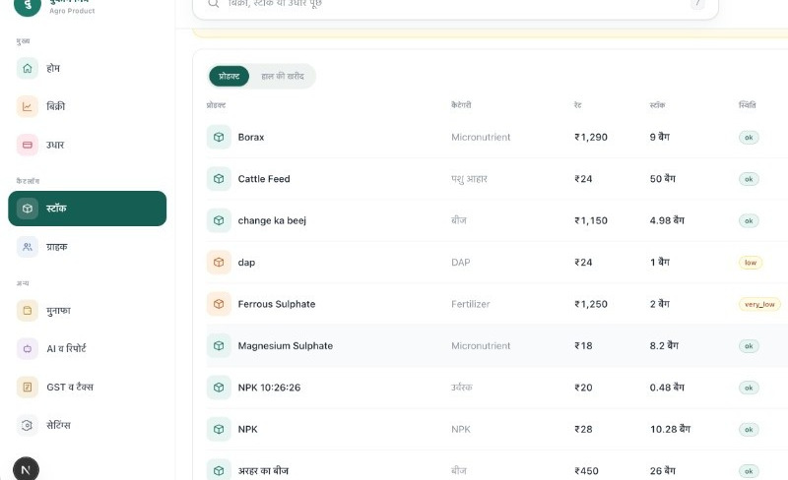The image size is (788, 480).
Task: Click the ₹1,290 rate for Borax
Action: [591, 137]
